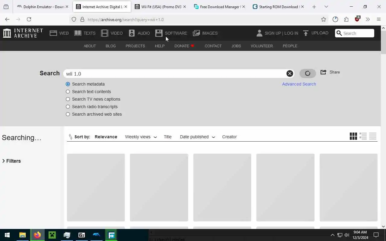
Task: Click the first loading result thumbnail
Action: (96, 187)
